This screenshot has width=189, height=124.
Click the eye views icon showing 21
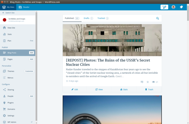pos(153,82)
